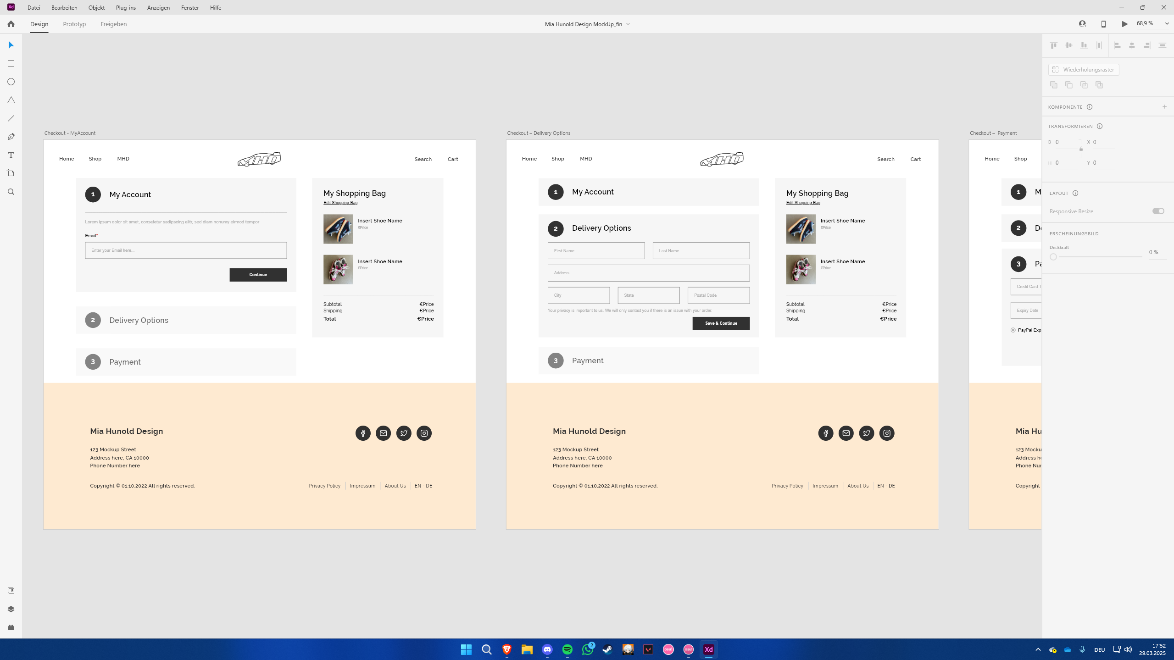Open the zoom percentage dropdown
The height and width of the screenshot is (660, 1174).
(x=1167, y=24)
